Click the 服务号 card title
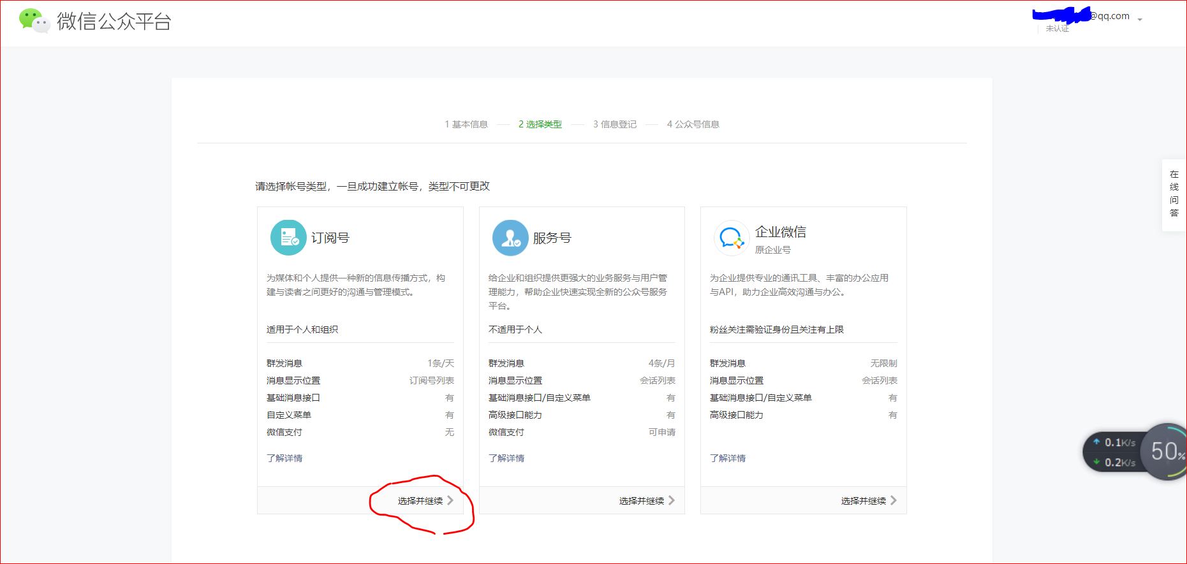The height and width of the screenshot is (564, 1187). pyautogui.click(x=552, y=238)
